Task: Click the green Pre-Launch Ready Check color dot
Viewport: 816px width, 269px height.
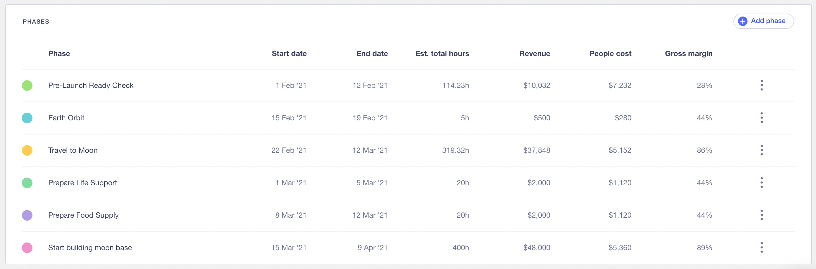Action: coord(27,86)
